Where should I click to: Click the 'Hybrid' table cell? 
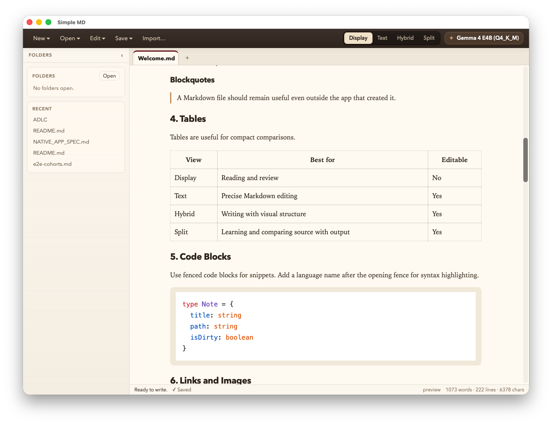pyautogui.click(x=193, y=214)
